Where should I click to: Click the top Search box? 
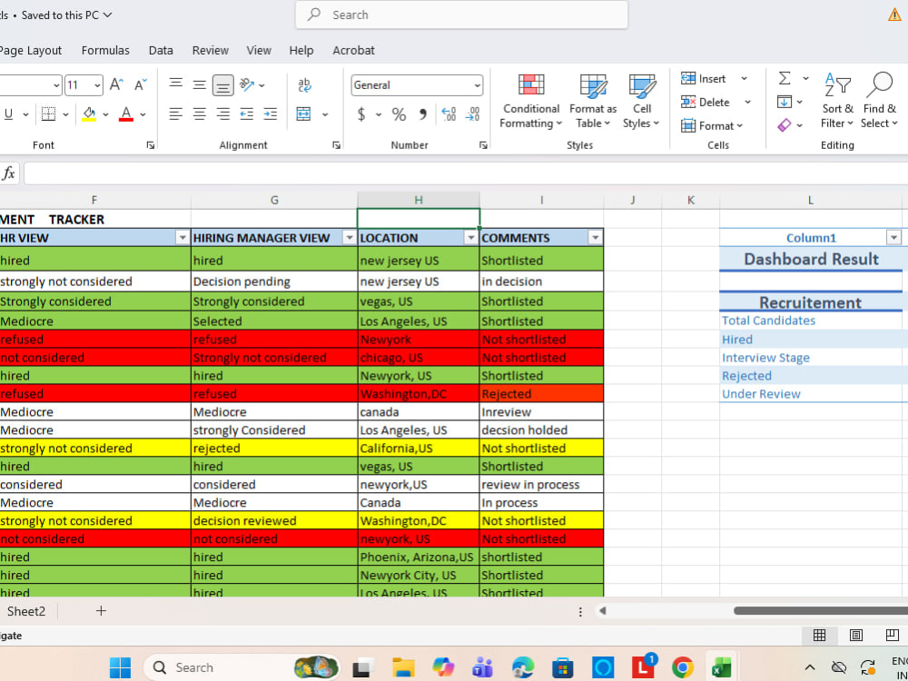pyautogui.click(x=461, y=15)
